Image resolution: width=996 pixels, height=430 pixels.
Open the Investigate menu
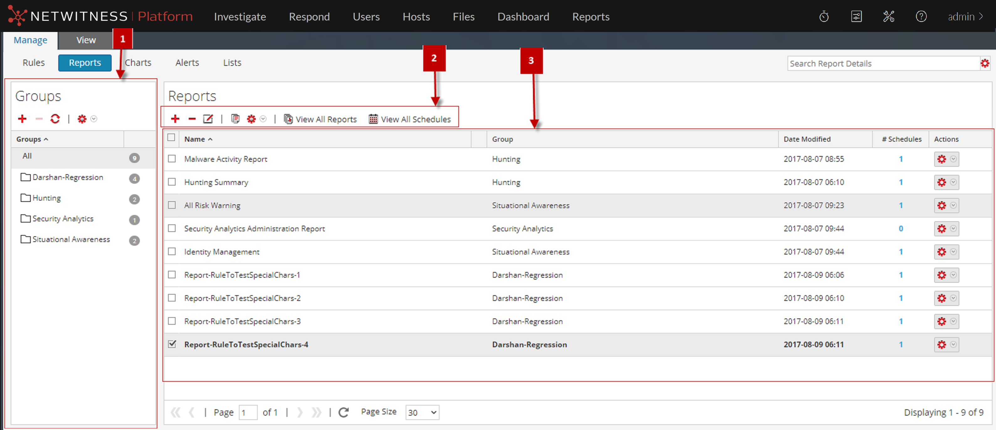[240, 17]
